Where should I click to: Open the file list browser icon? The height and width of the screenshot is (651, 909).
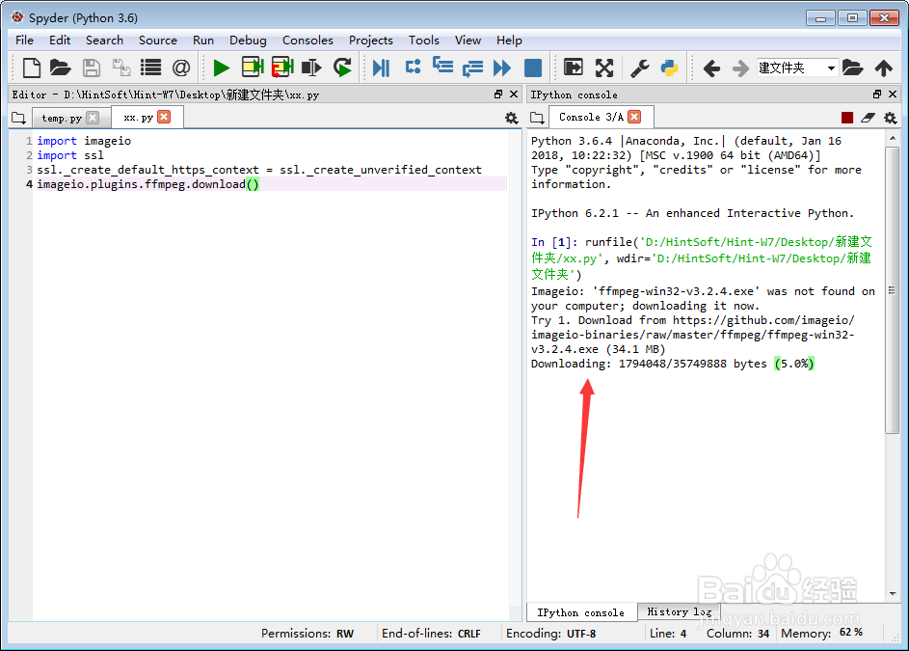150,68
